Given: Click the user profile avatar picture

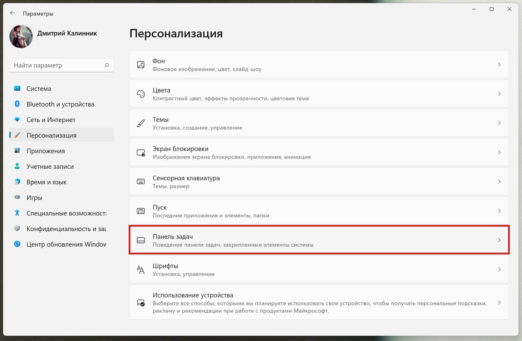Looking at the screenshot, I should (21, 37).
